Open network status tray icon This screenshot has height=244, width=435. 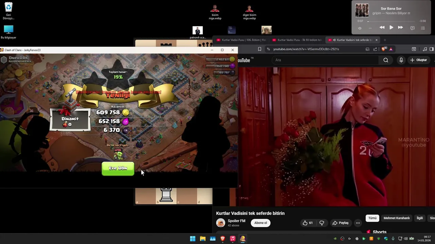tap(400, 239)
